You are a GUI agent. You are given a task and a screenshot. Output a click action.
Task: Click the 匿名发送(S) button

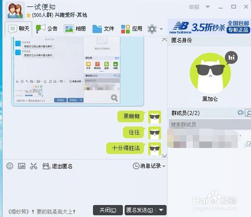[x=140, y=210]
